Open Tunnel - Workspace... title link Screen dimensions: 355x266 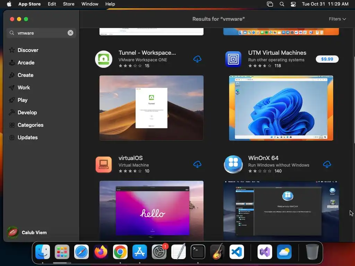(147, 53)
